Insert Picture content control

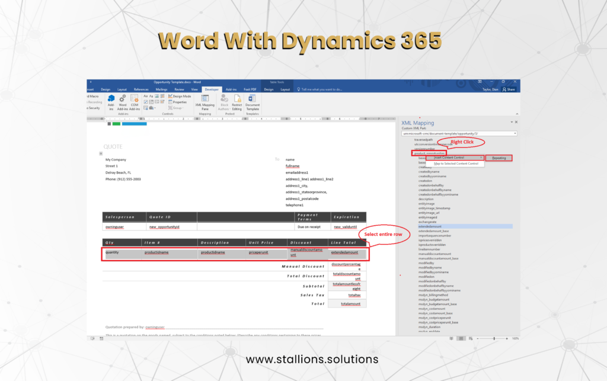[x=156, y=97]
